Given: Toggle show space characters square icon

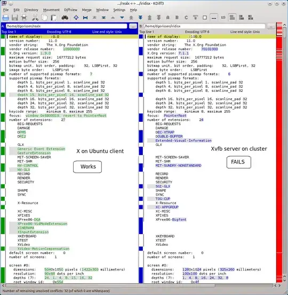Looking at the screenshot, I should (205, 18).
